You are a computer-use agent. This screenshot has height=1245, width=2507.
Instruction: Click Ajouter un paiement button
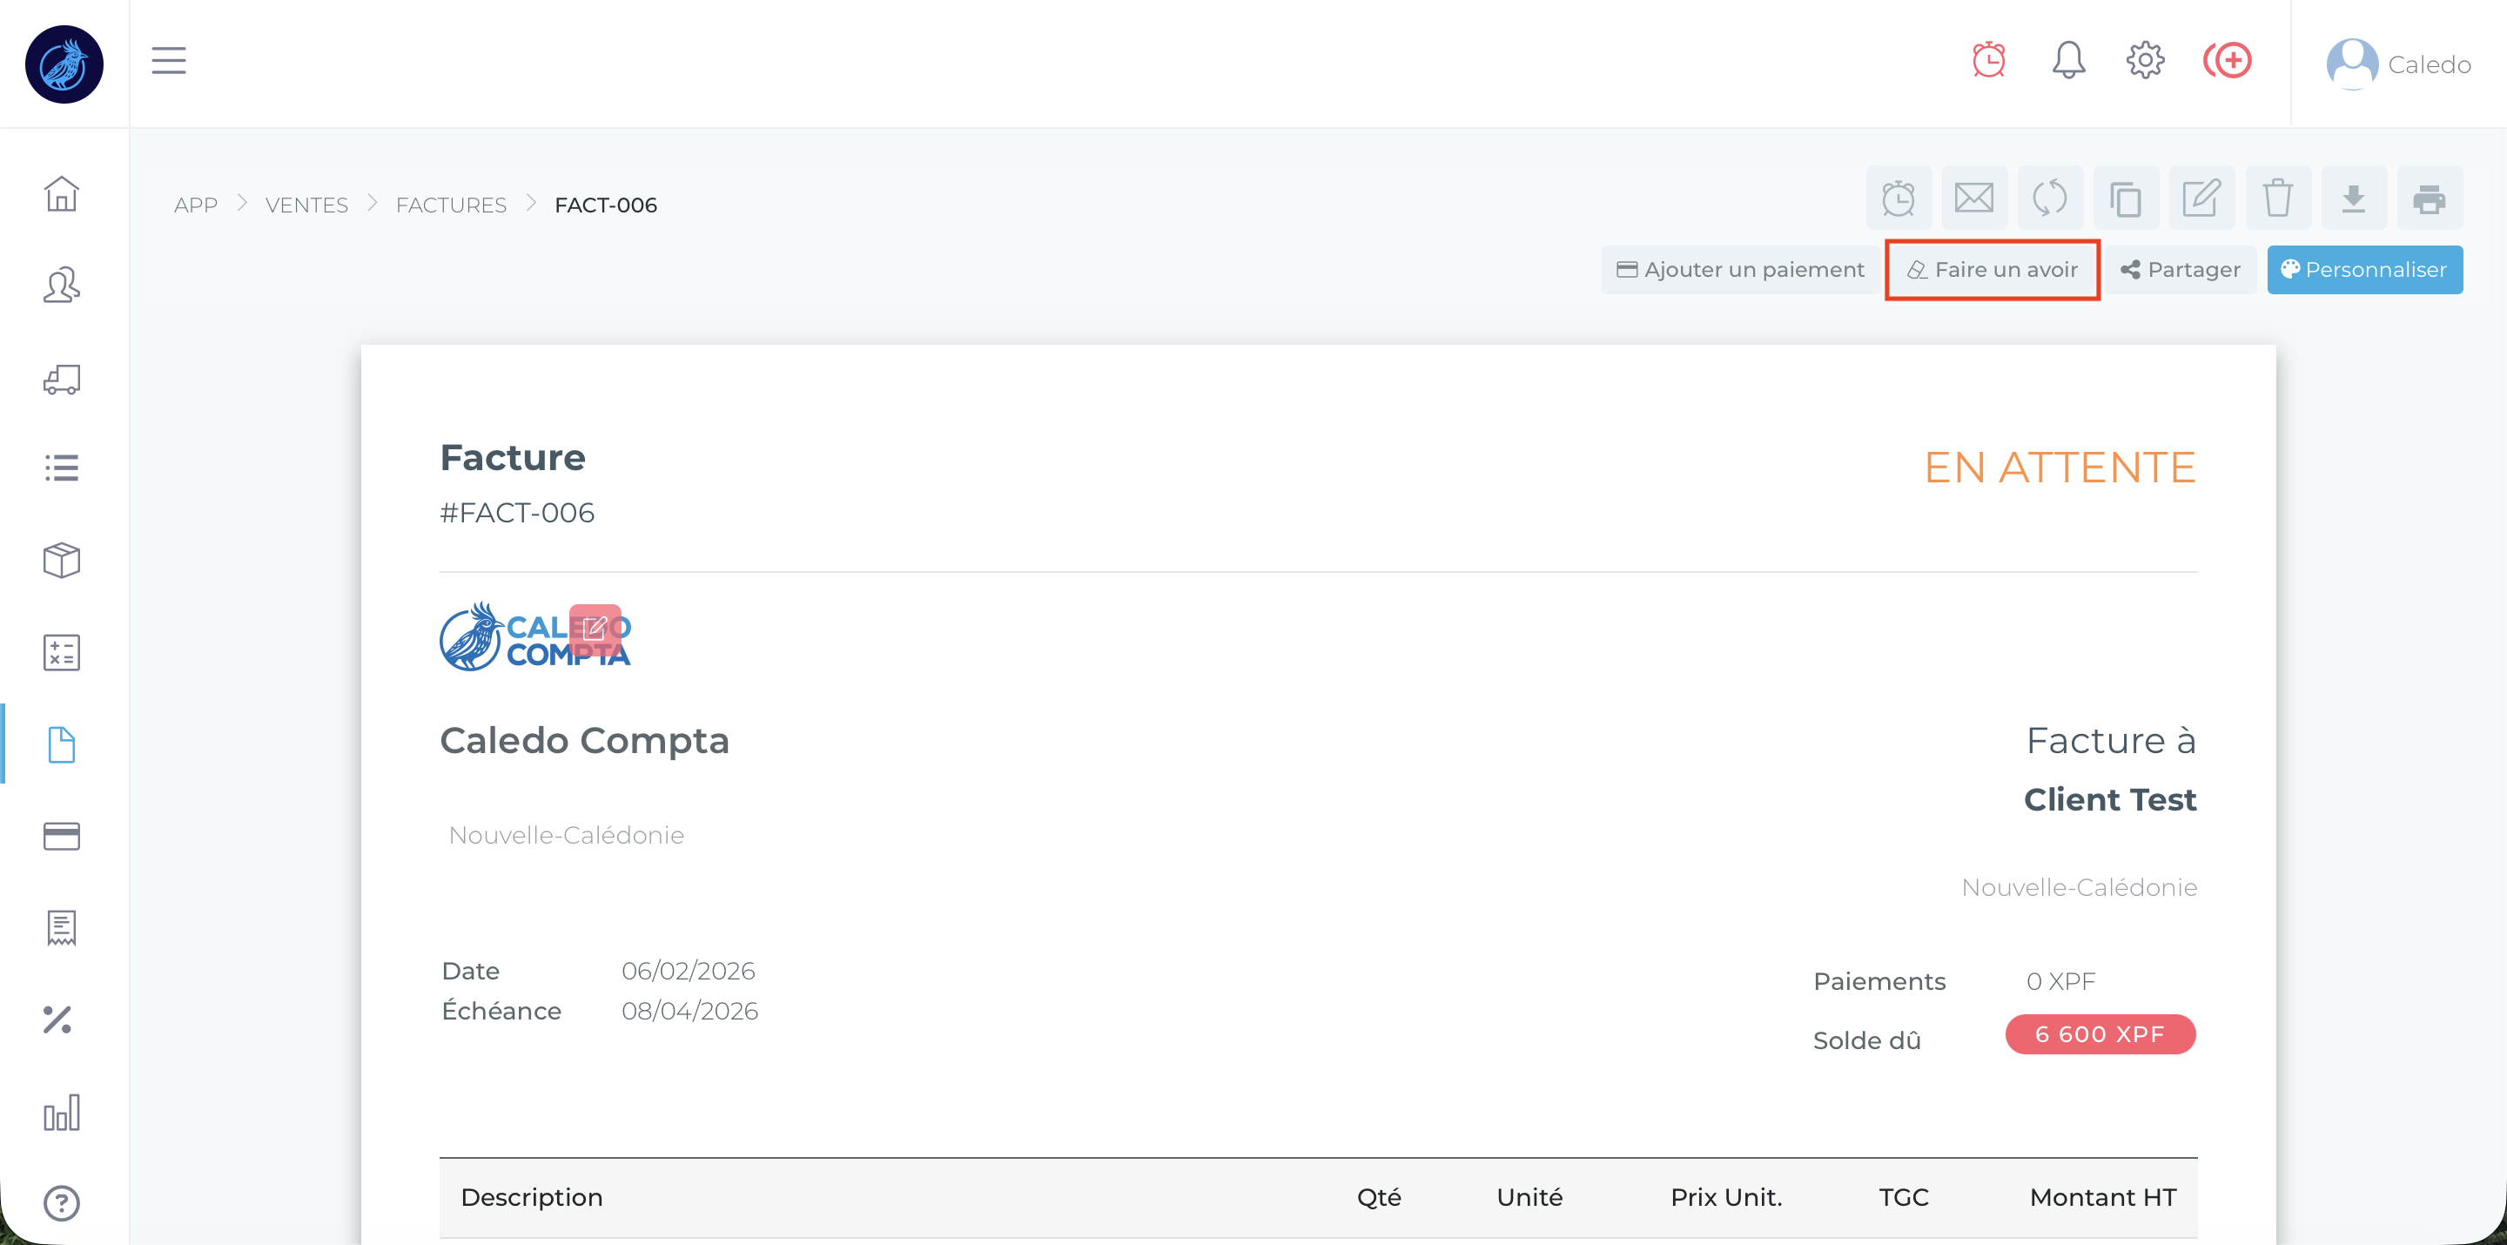point(1740,270)
